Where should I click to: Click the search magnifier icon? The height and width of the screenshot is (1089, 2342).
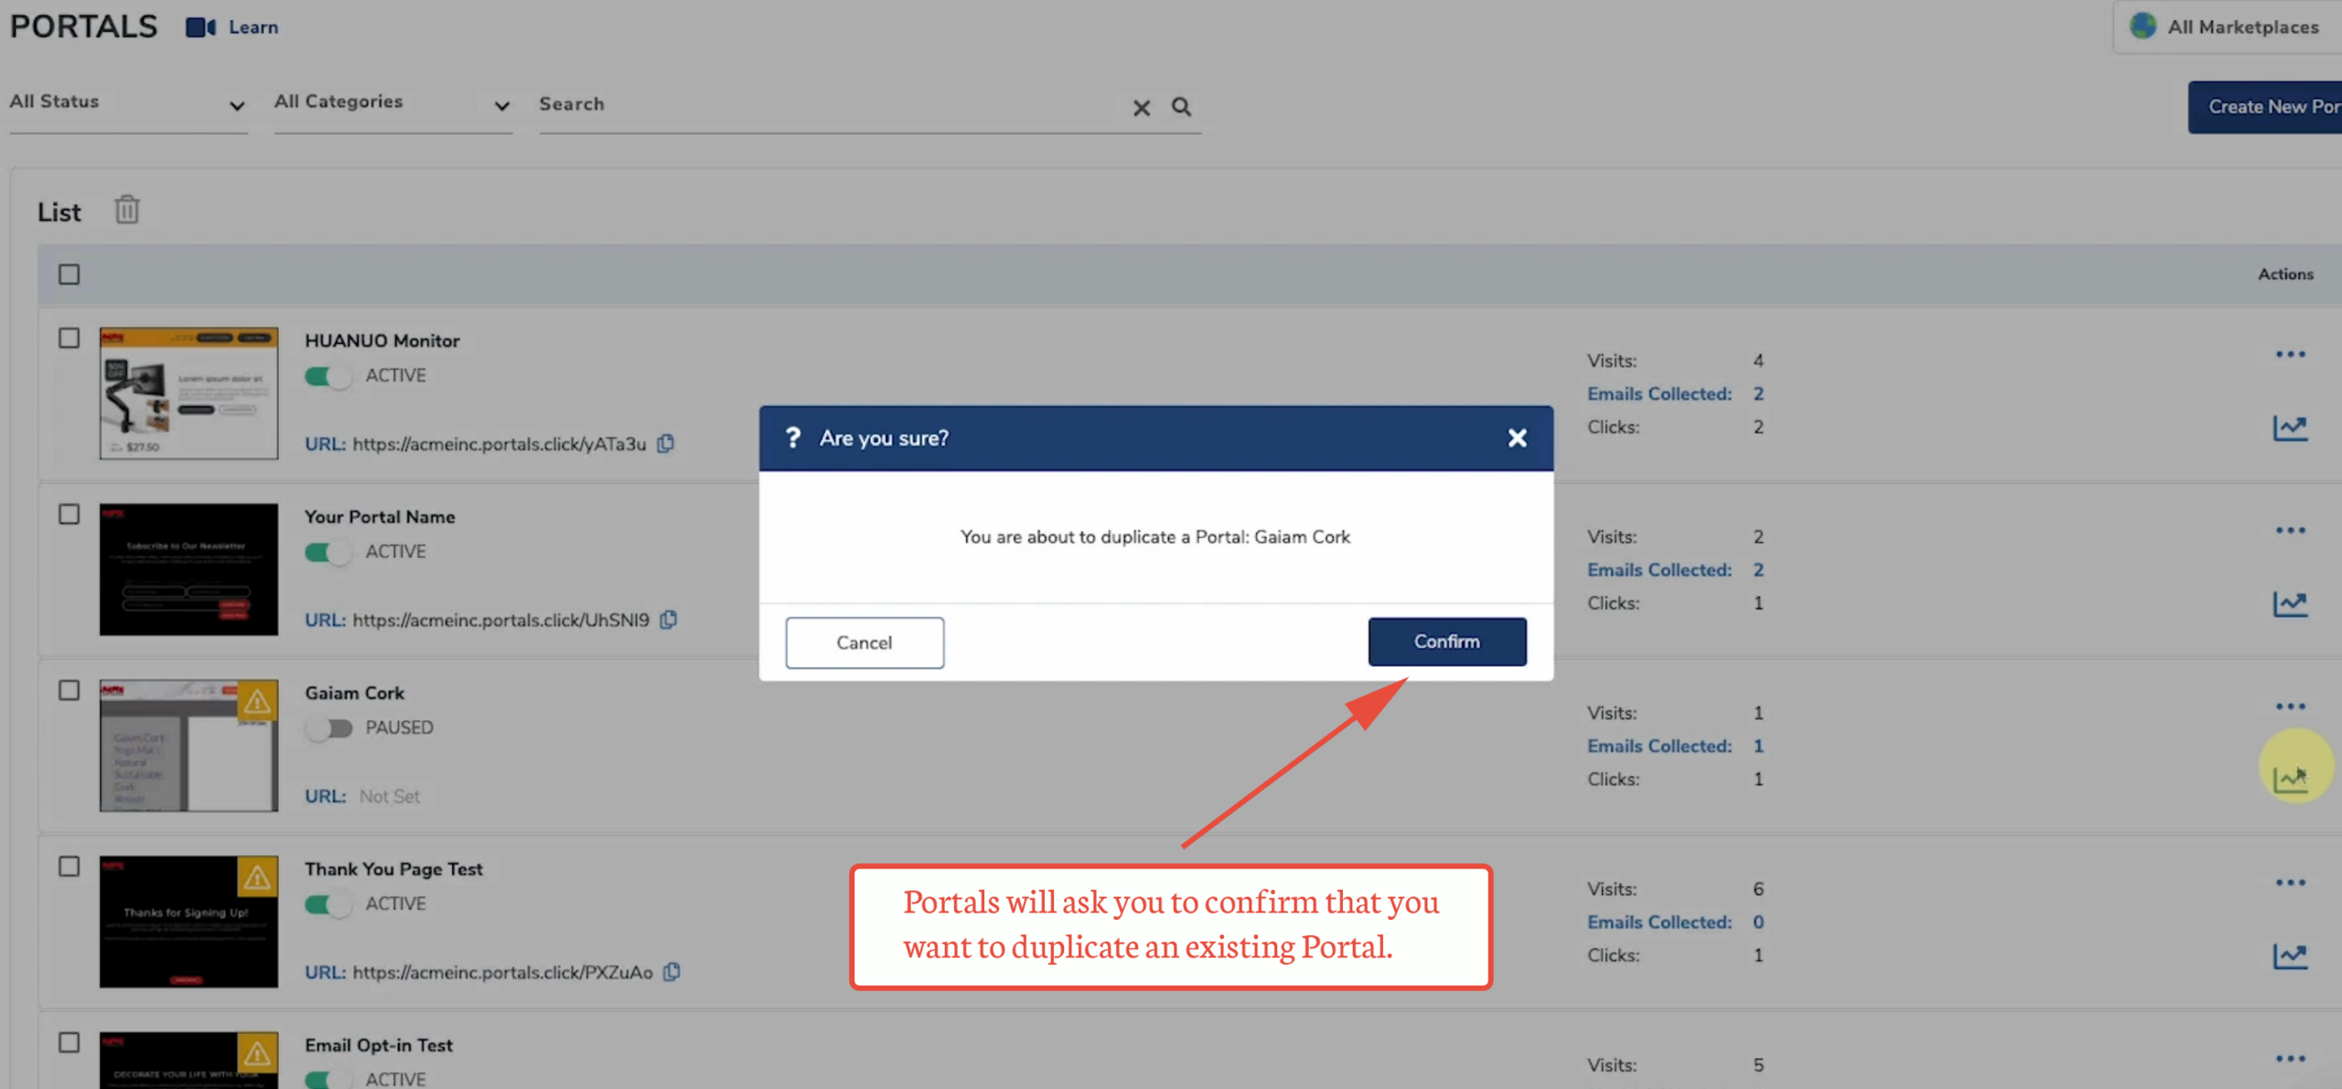(x=1181, y=107)
